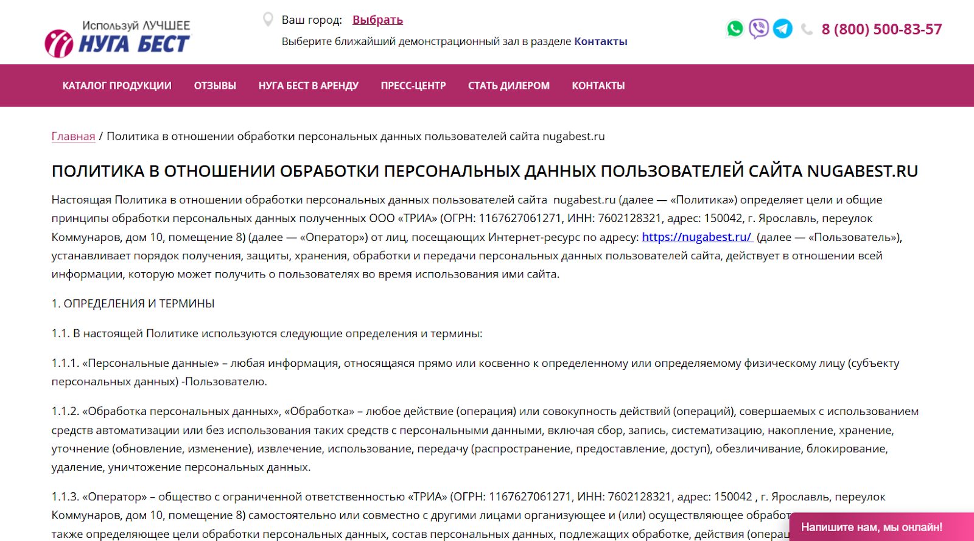Open Viber messenger icon
The width and height of the screenshot is (974, 541).
pyautogui.click(x=759, y=29)
